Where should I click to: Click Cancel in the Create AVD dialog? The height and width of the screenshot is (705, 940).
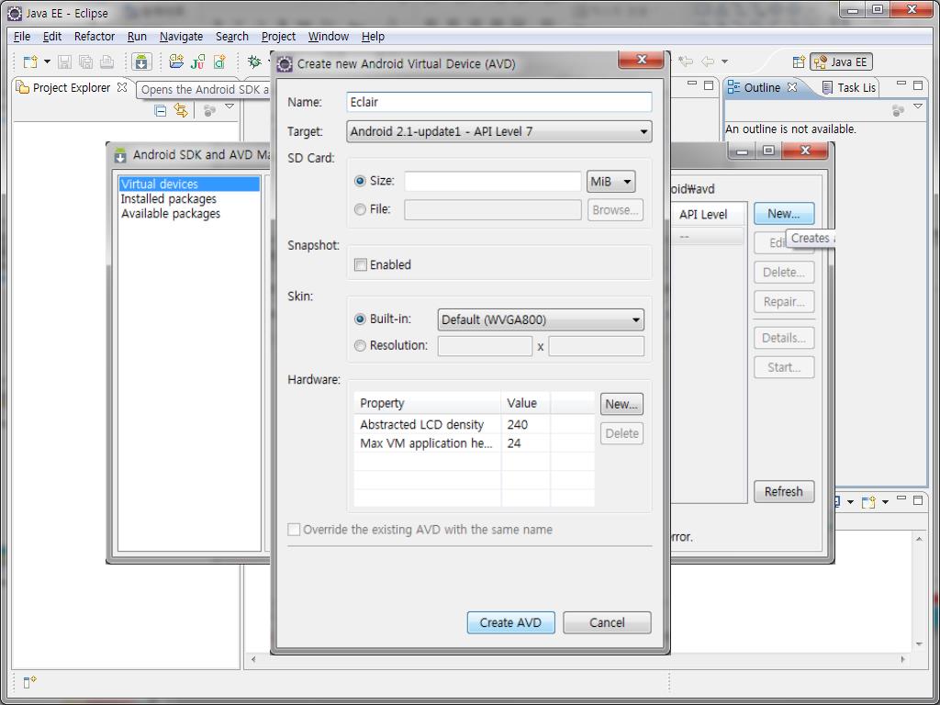point(607,622)
